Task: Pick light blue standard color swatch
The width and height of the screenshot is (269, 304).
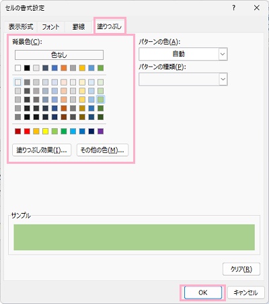Action: pyautogui.click(x=73, y=131)
